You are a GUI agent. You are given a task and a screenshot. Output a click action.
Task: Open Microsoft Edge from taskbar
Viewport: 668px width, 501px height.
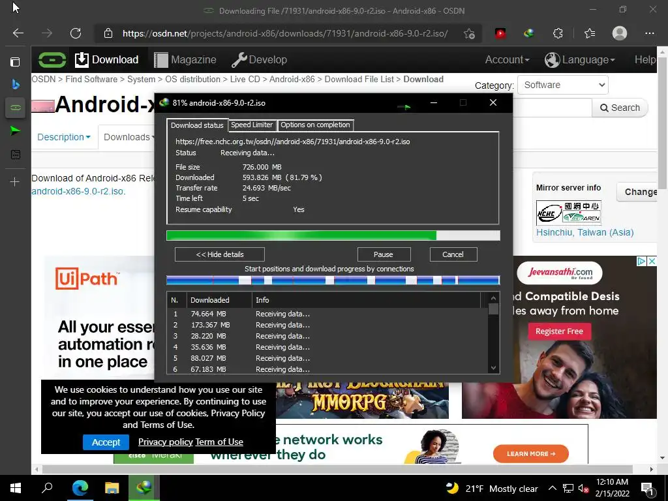(x=80, y=488)
